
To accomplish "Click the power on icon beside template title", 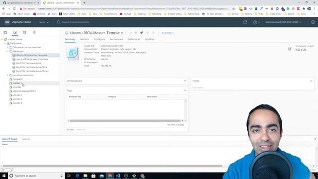I will coord(131,33).
